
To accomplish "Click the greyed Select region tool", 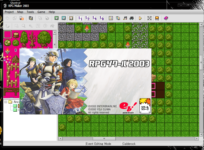I will click(17, 26).
